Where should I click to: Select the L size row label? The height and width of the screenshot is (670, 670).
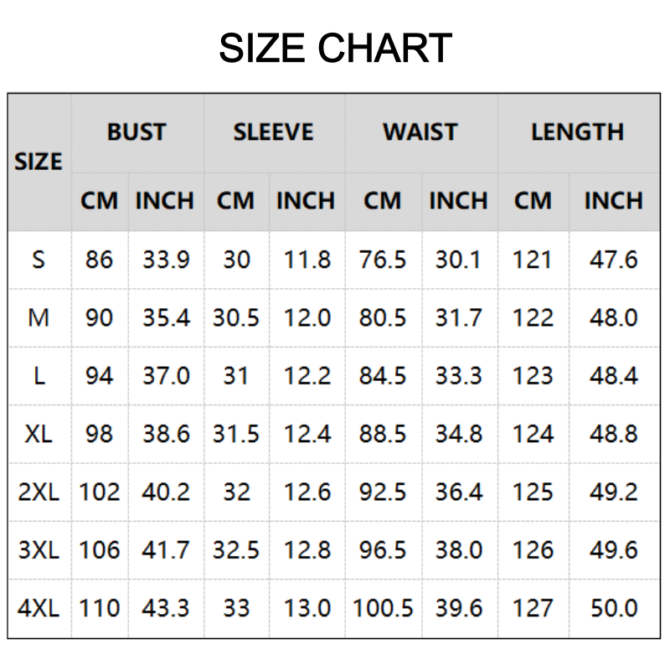click(39, 376)
